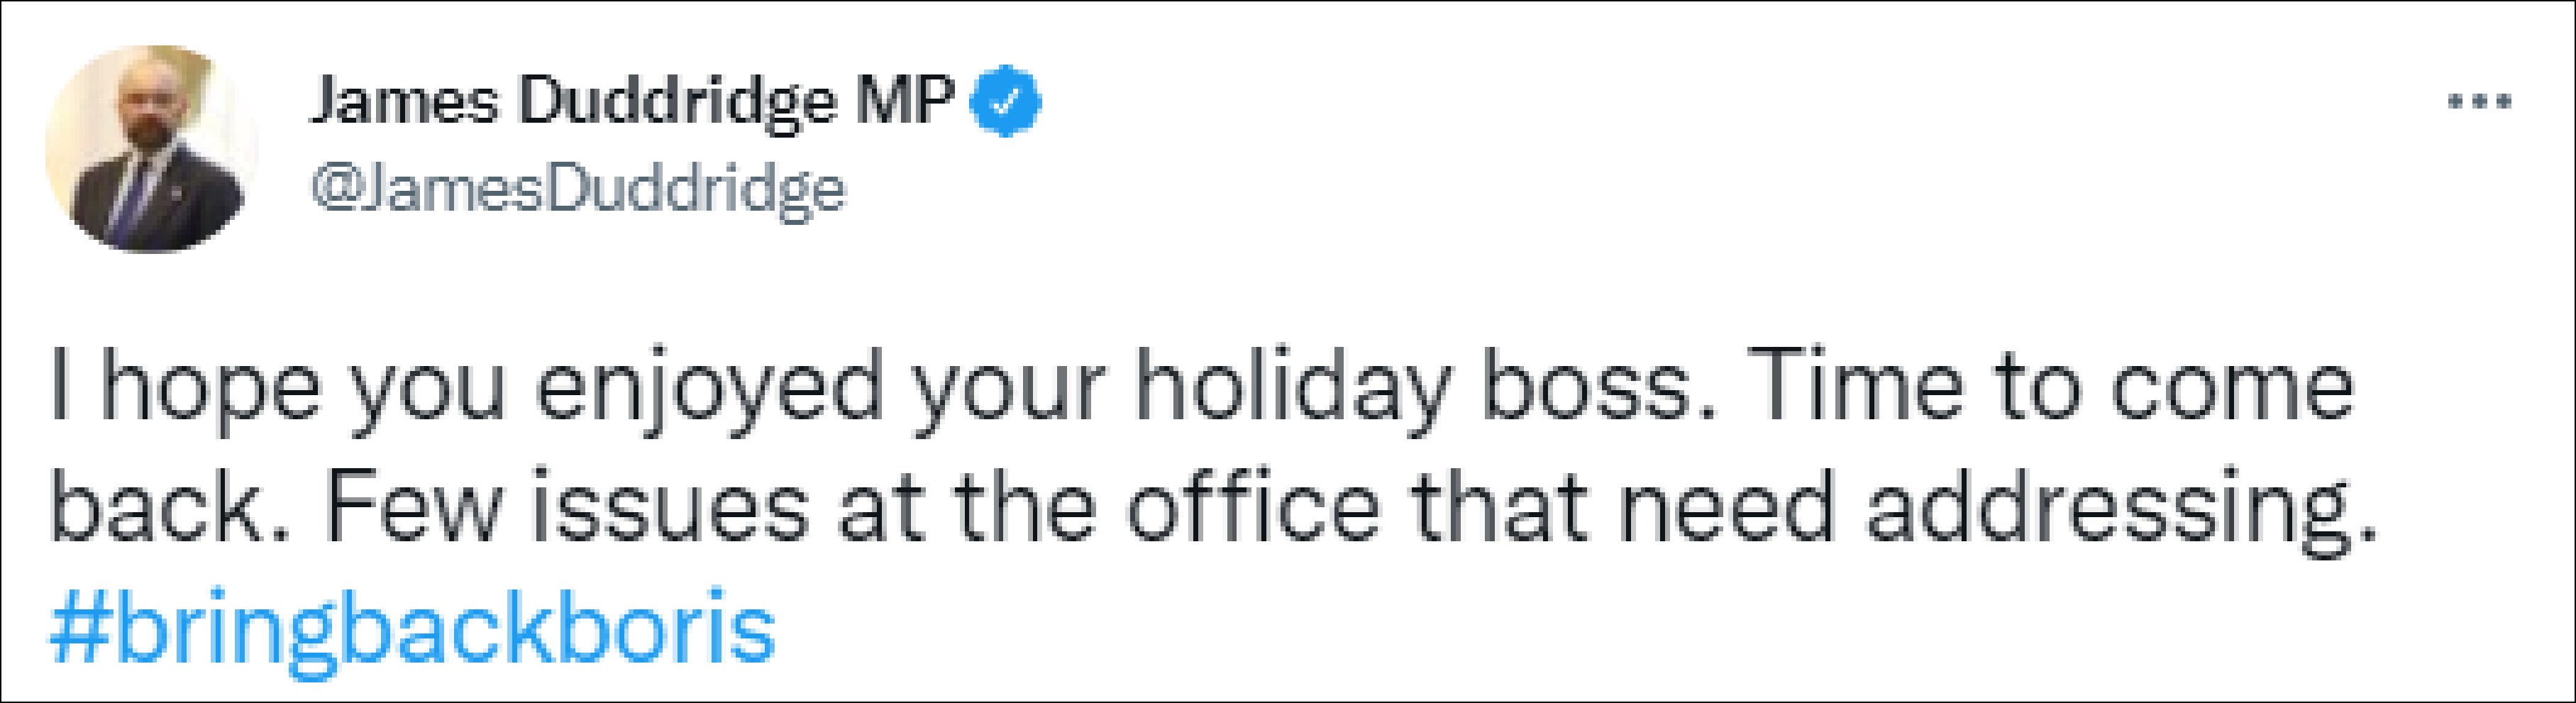Open the three-dot more options menu

(2479, 101)
